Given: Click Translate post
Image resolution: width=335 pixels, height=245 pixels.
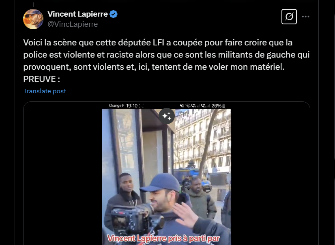Looking at the screenshot, I should point(45,91).
